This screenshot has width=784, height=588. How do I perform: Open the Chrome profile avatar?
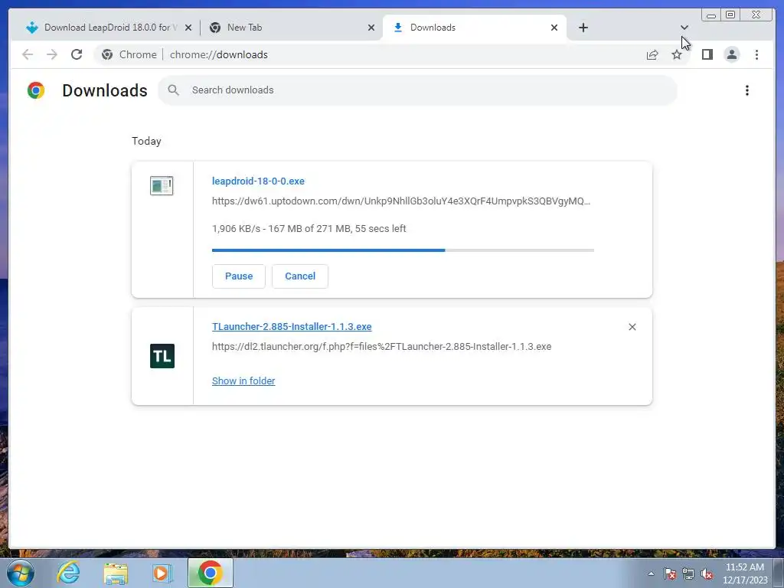[731, 54]
